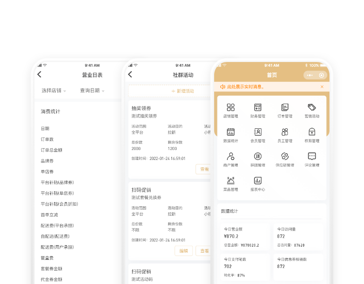Go back from 社群活动 page
The width and height of the screenshot is (364, 284).
point(130,74)
